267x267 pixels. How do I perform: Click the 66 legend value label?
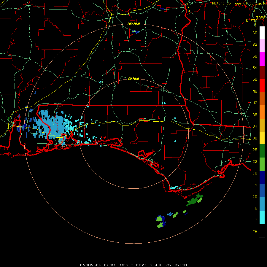[255, 33]
